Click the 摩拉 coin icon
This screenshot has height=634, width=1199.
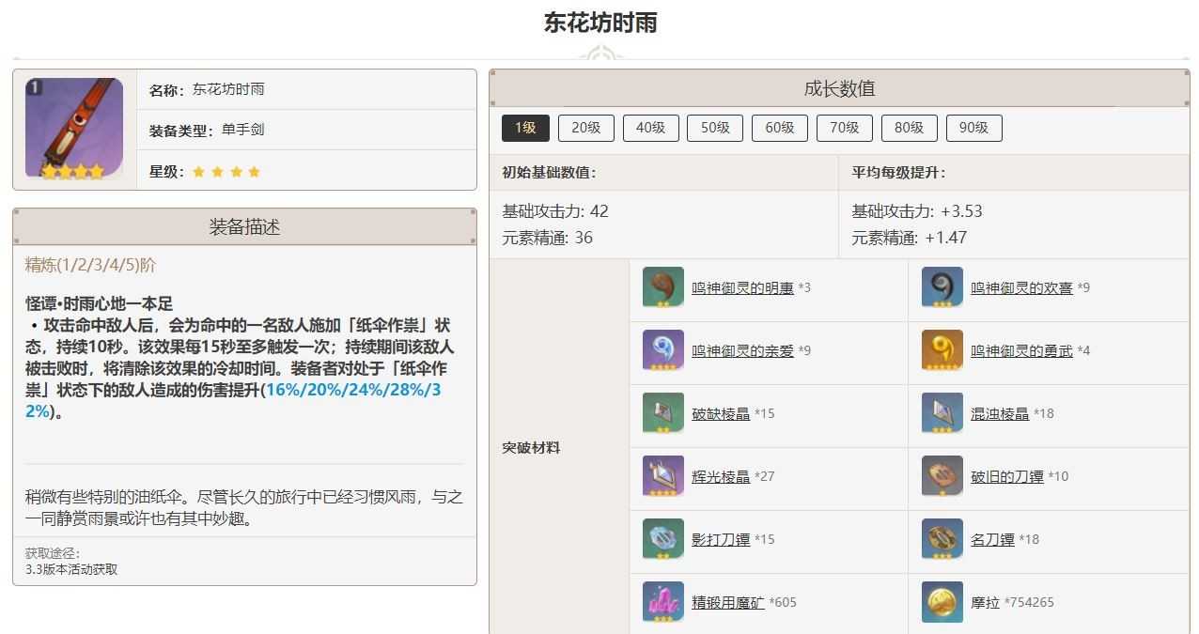click(942, 602)
